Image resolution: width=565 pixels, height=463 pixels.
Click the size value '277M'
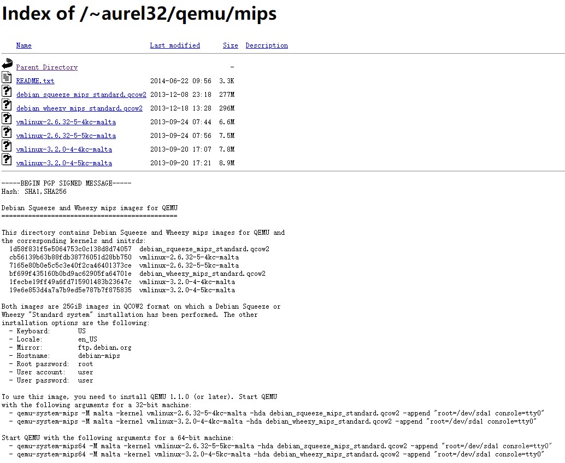[227, 95]
